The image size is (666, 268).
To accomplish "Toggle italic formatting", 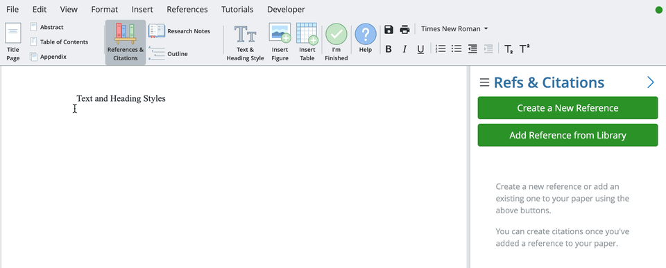I will [404, 49].
